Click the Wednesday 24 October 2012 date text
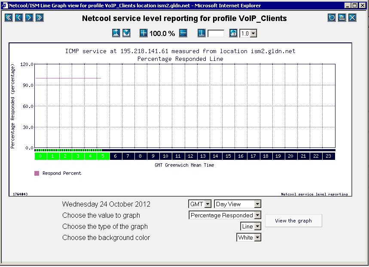 pos(106,204)
